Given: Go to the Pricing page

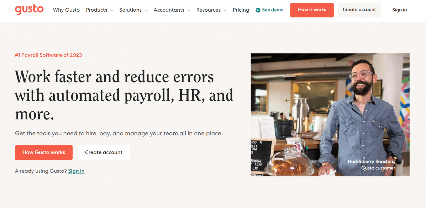Looking at the screenshot, I should pos(241,10).
